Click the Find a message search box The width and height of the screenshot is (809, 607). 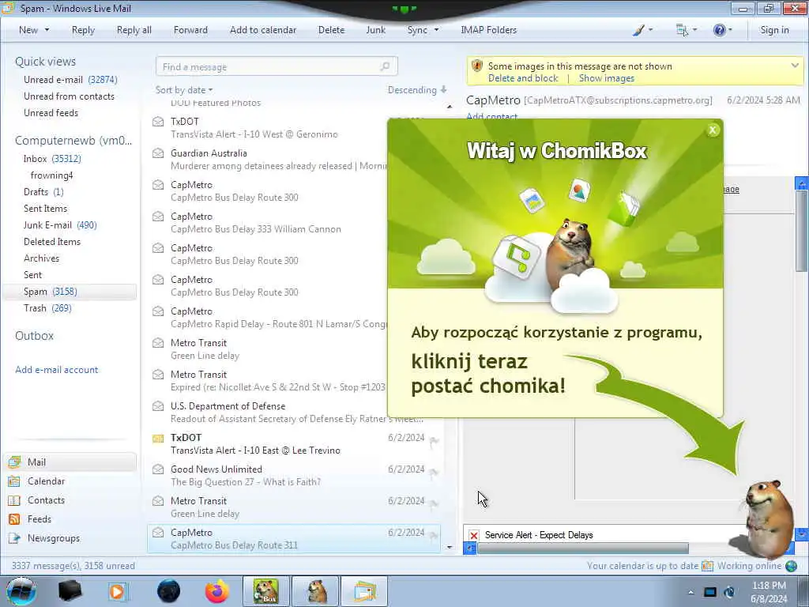[277, 66]
